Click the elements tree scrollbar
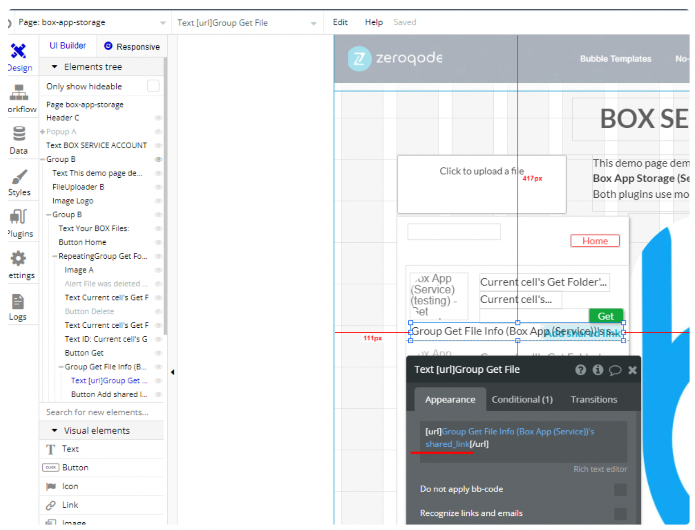This screenshot has height=530, width=695. [165, 195]
